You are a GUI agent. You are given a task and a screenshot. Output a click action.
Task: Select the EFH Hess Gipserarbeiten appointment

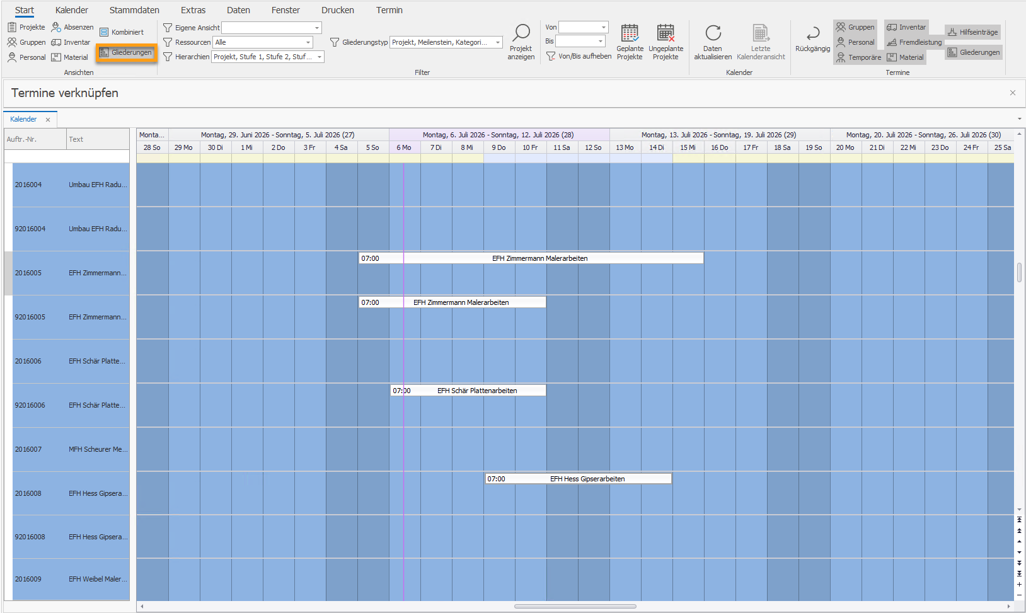click(578, 479)
